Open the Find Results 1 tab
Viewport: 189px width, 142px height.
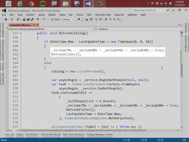pyautogui.click(x=32, y=135)
